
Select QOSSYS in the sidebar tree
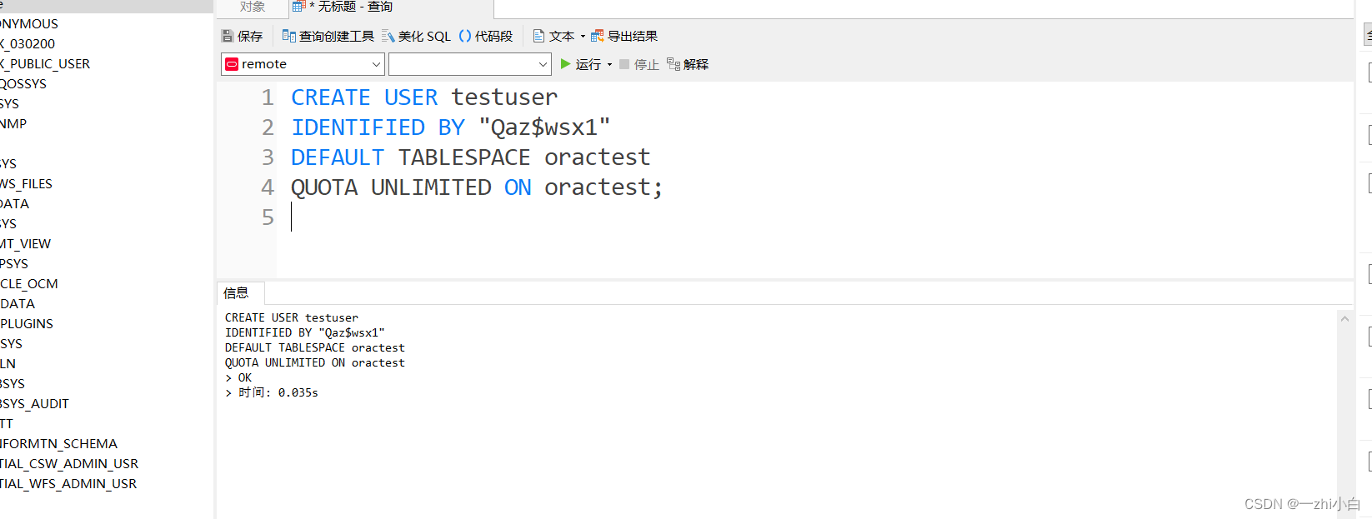click(23, 83)
